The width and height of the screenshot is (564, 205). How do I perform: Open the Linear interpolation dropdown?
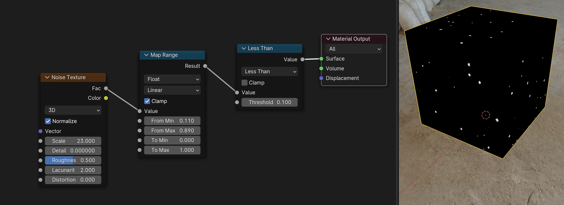click(172, 90)
